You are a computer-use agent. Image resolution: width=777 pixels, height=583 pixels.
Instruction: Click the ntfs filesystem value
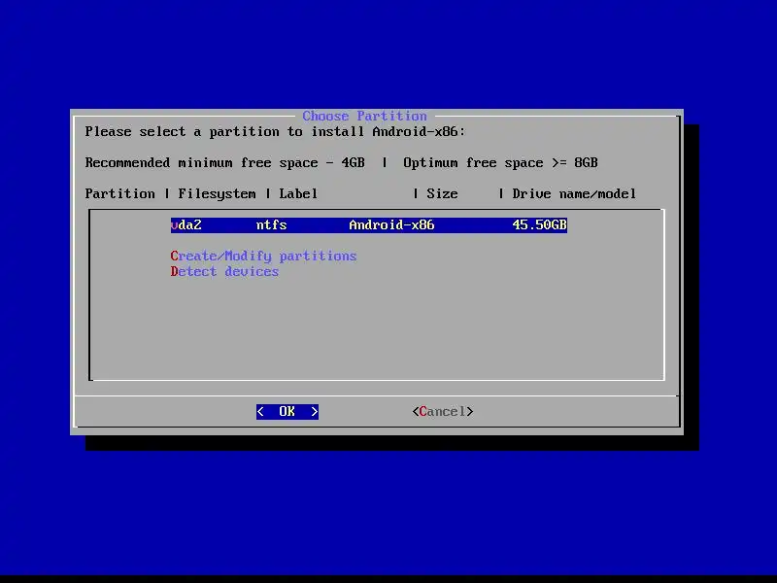pos(272,225)
